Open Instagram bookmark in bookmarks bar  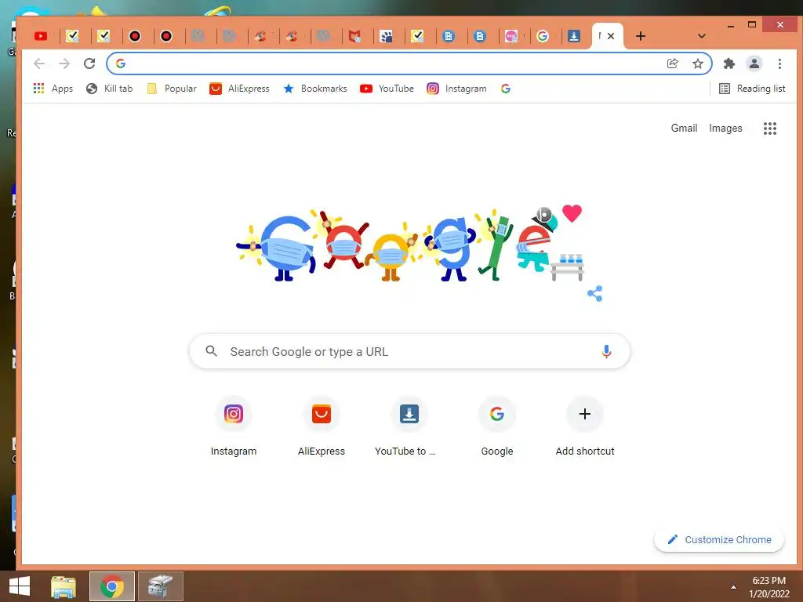[x=456, y=89]
